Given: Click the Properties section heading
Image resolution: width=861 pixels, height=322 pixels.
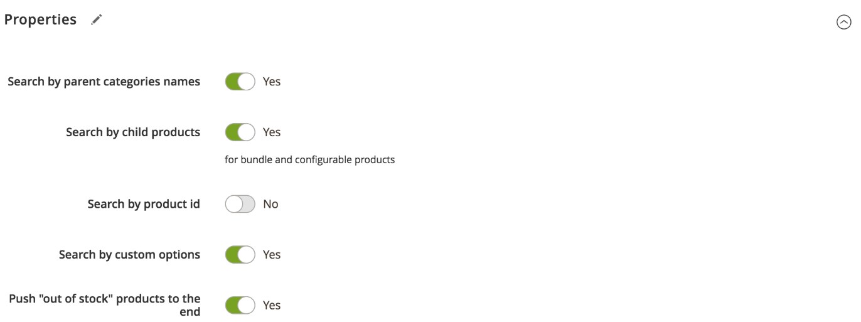Looking at the screenshot, I should tap(40, 20).
